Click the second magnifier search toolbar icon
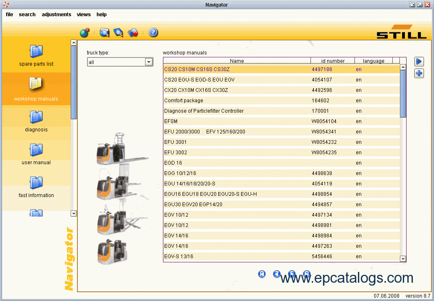Image resolution: width=434 pixels, height=301 pixels. 118,33
